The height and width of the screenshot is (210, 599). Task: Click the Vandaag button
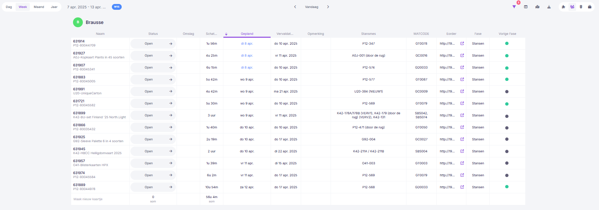pyautogui.click(x=312, y=7)
